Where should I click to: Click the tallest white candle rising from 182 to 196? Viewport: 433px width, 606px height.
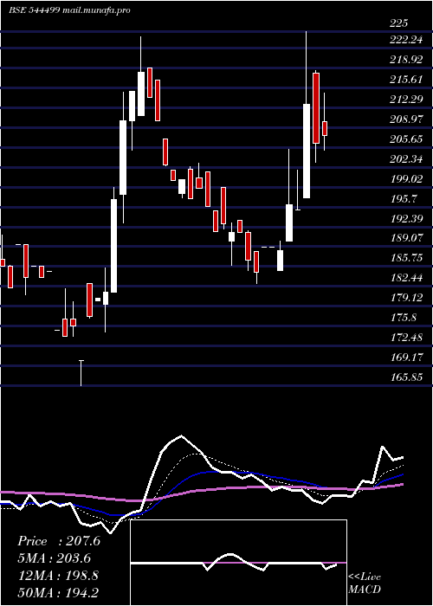(114, 246)
